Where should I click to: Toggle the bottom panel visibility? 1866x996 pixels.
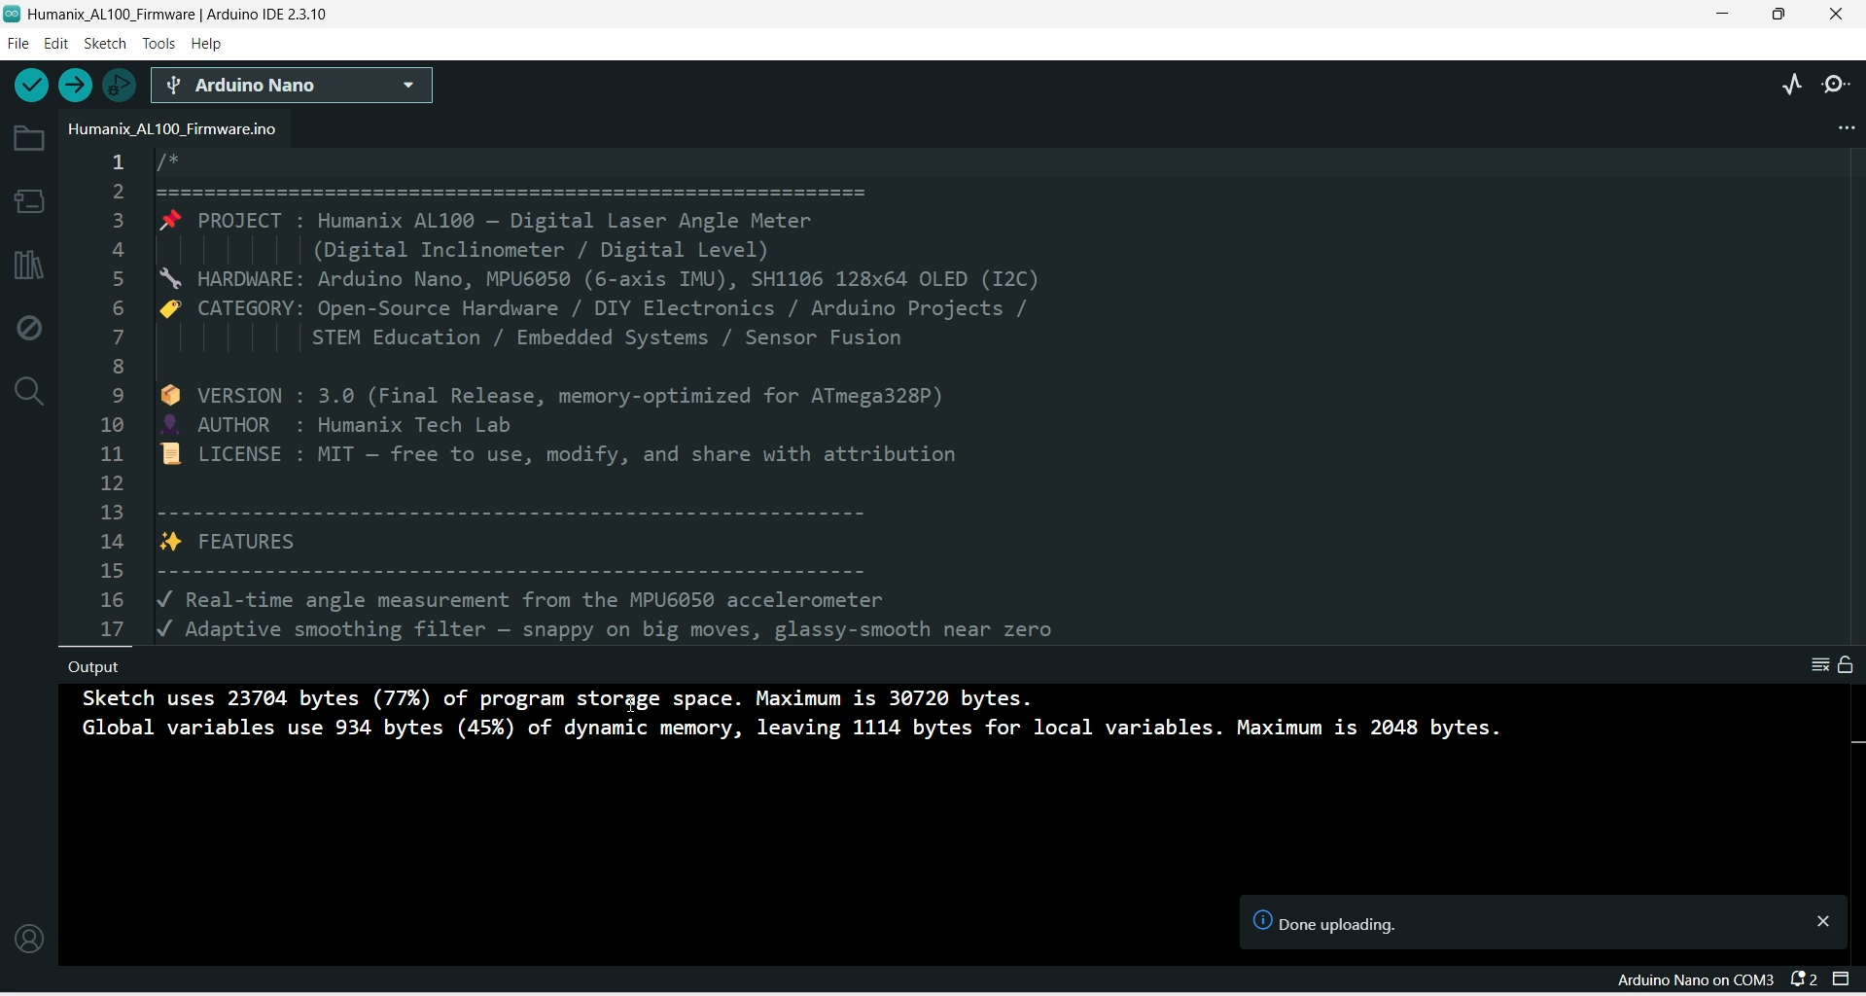point(1843,981)
